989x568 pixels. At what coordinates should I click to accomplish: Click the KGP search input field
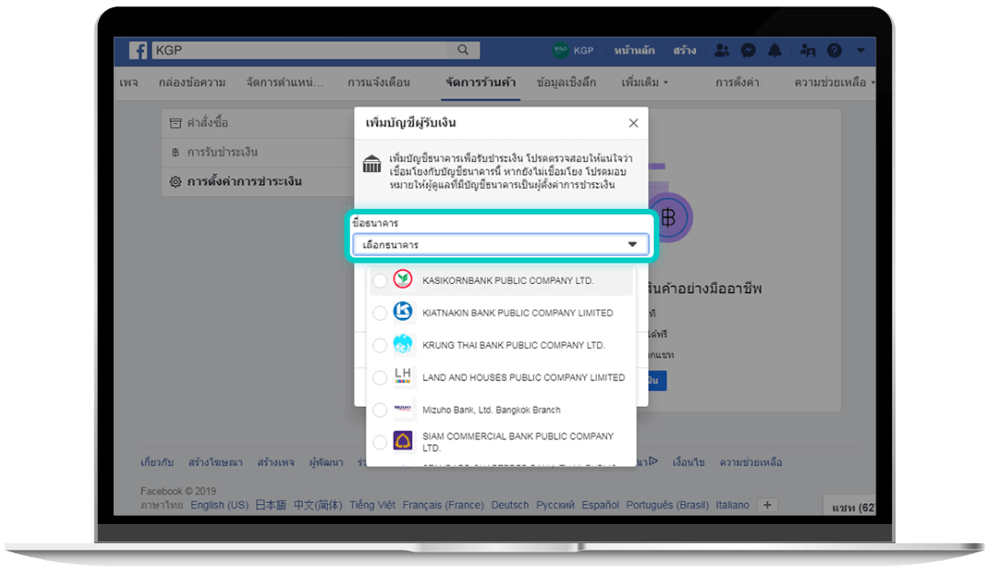click(x=302, y=50)
